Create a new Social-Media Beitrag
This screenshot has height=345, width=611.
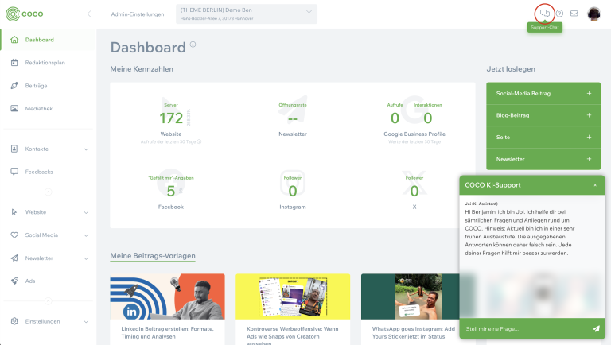pos(543,93)
